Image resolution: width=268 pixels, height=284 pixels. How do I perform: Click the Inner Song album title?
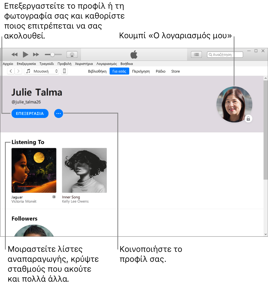point(71,197)
